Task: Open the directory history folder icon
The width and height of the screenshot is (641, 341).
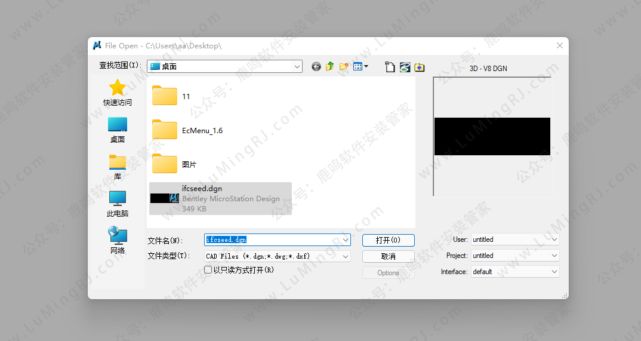Action: [x=420, y=67]
